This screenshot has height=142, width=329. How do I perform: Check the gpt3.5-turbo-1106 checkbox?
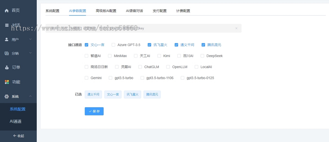pyautogui.click(x=142, y=78)
